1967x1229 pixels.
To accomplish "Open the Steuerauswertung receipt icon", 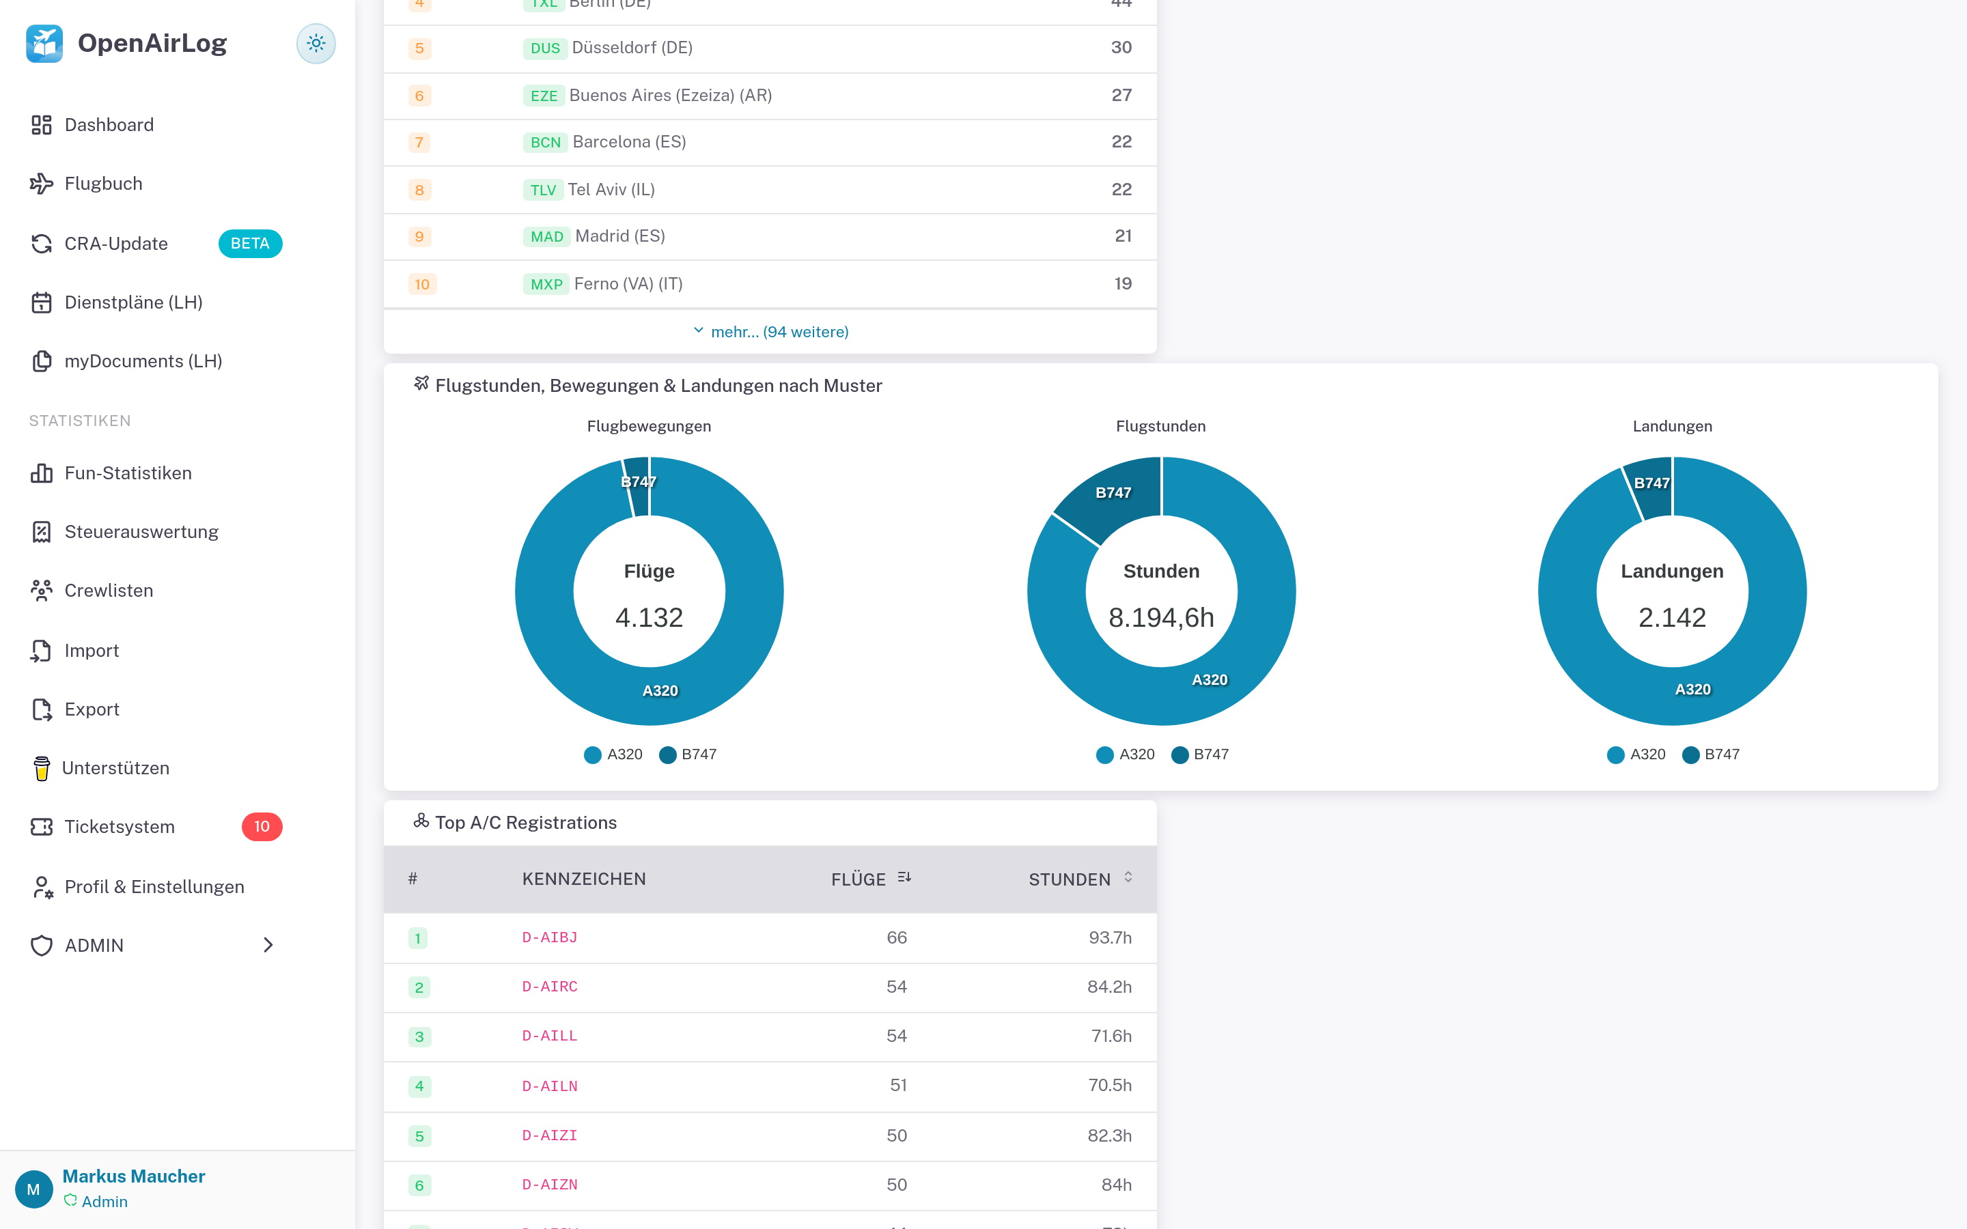I will coord(42,532).
